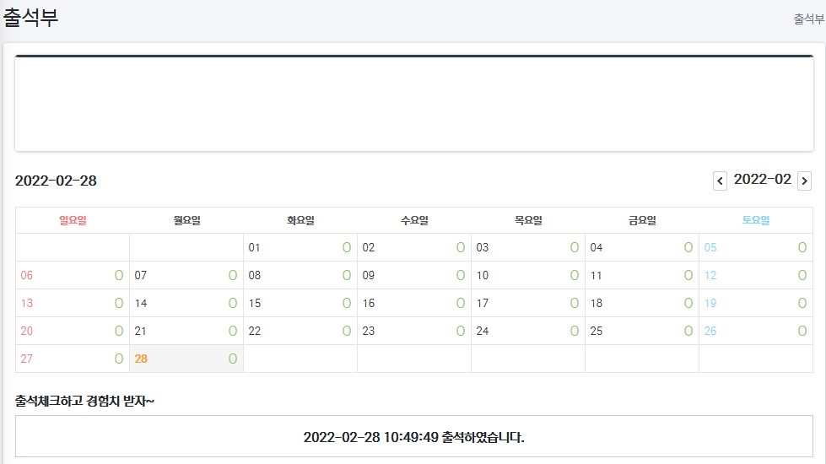Click the attendance circle for day 20

pyautogui.click(x=119, y=331)
